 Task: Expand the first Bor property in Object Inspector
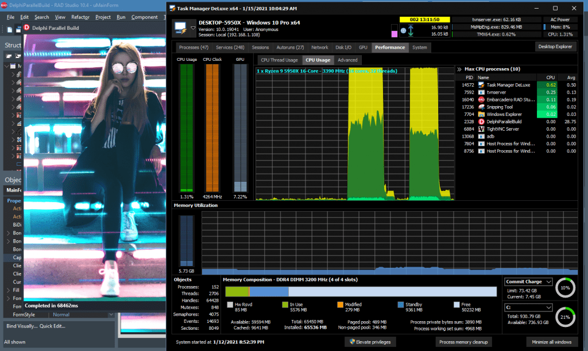click(9, 233)
